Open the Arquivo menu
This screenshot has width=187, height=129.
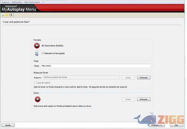5,2
